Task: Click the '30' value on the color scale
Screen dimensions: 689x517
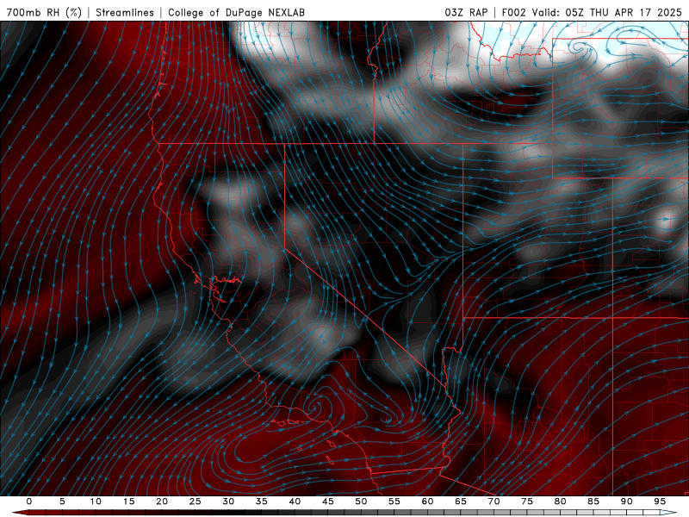Action: click(228, 501)
